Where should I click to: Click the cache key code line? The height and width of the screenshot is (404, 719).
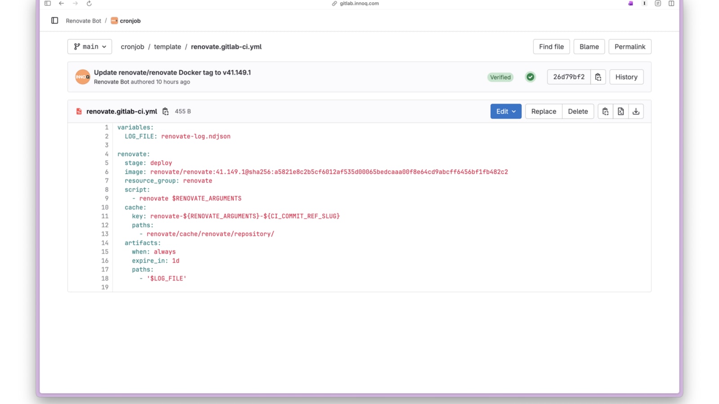pos(236,216)
